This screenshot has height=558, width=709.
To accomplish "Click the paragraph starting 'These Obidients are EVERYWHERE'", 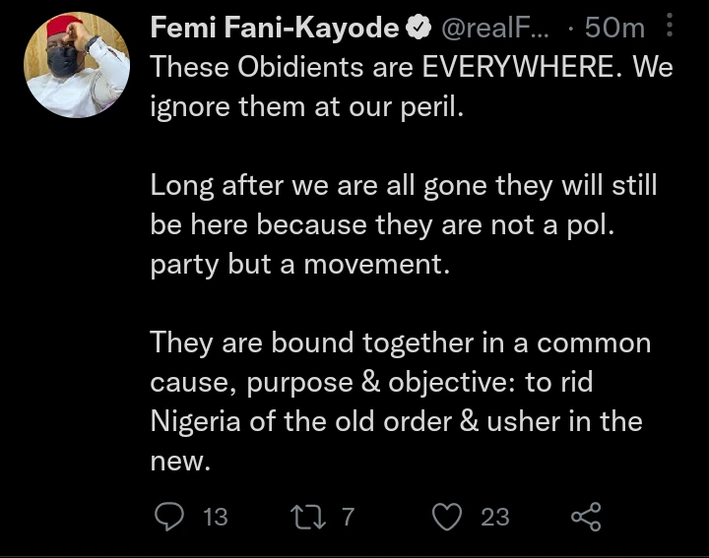I will click(398, 87).
